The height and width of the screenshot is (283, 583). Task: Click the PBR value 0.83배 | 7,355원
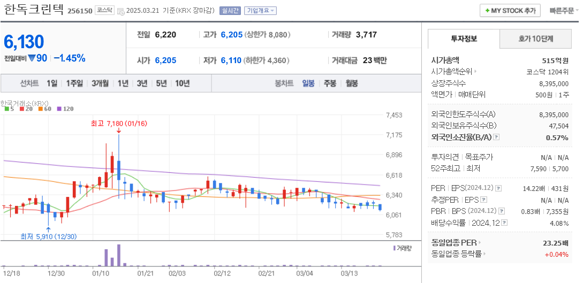544,211
